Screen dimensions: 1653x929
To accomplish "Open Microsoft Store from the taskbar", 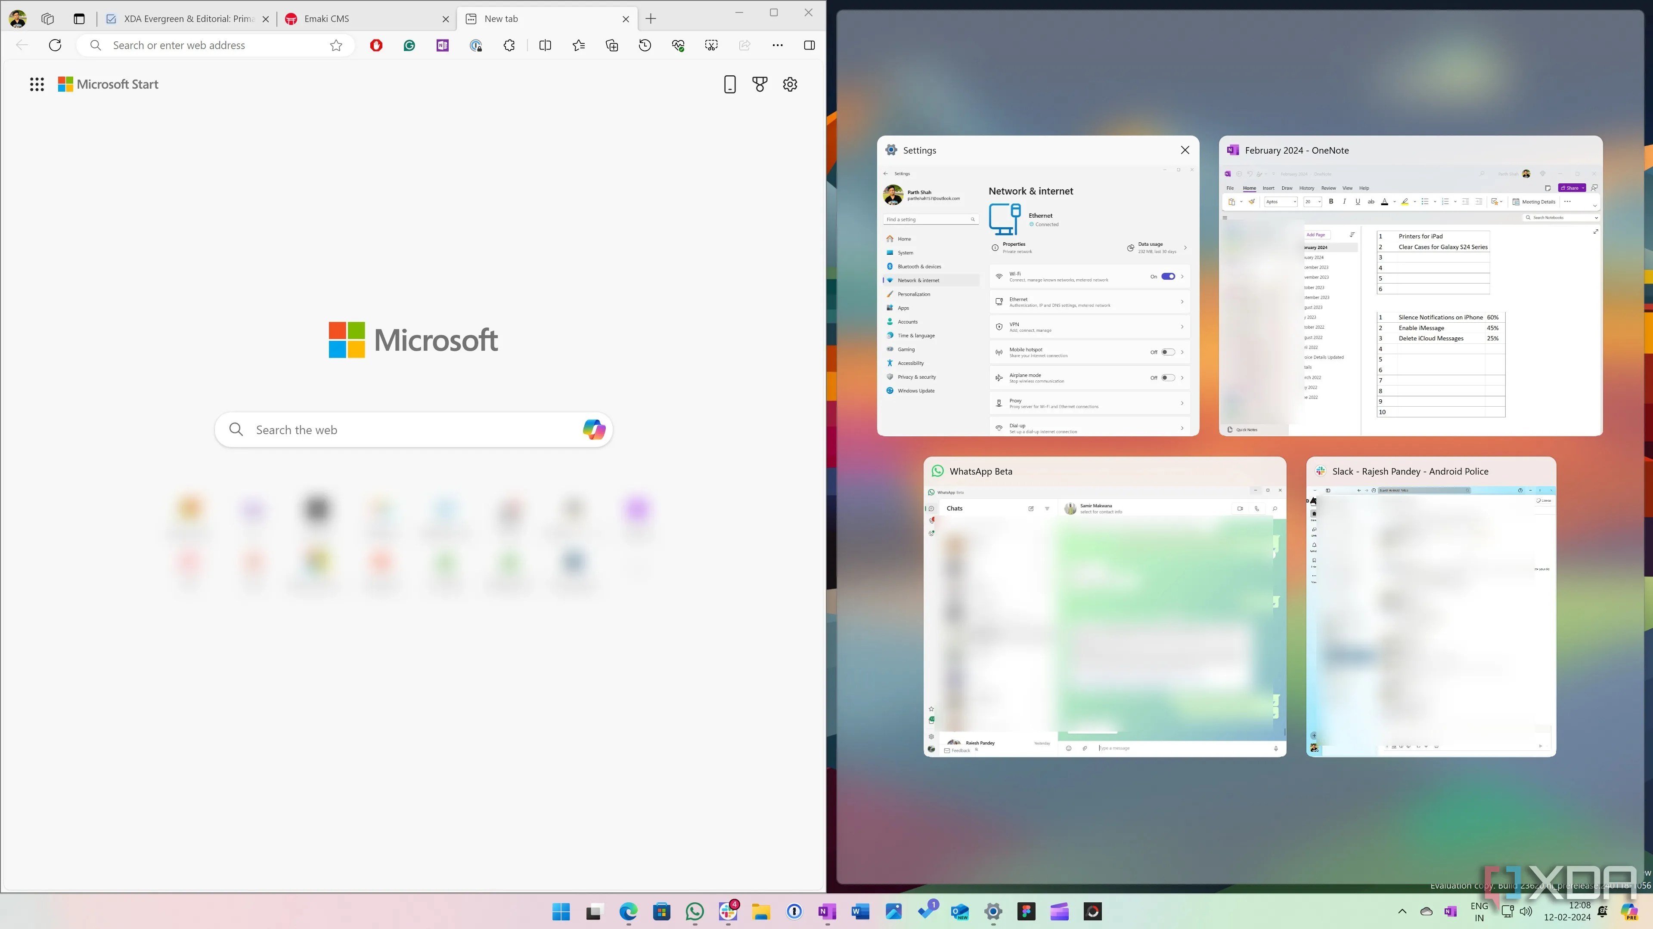I will click(x=661, y=911).
